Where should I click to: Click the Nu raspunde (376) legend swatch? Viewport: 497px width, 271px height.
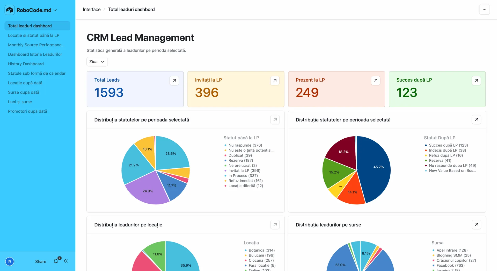[225, 145]
